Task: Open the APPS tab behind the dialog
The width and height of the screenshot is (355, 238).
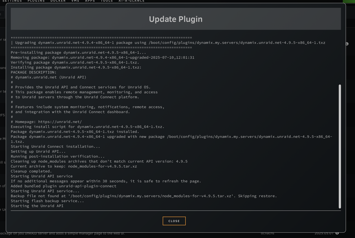Action: click(x=90, y=1)
